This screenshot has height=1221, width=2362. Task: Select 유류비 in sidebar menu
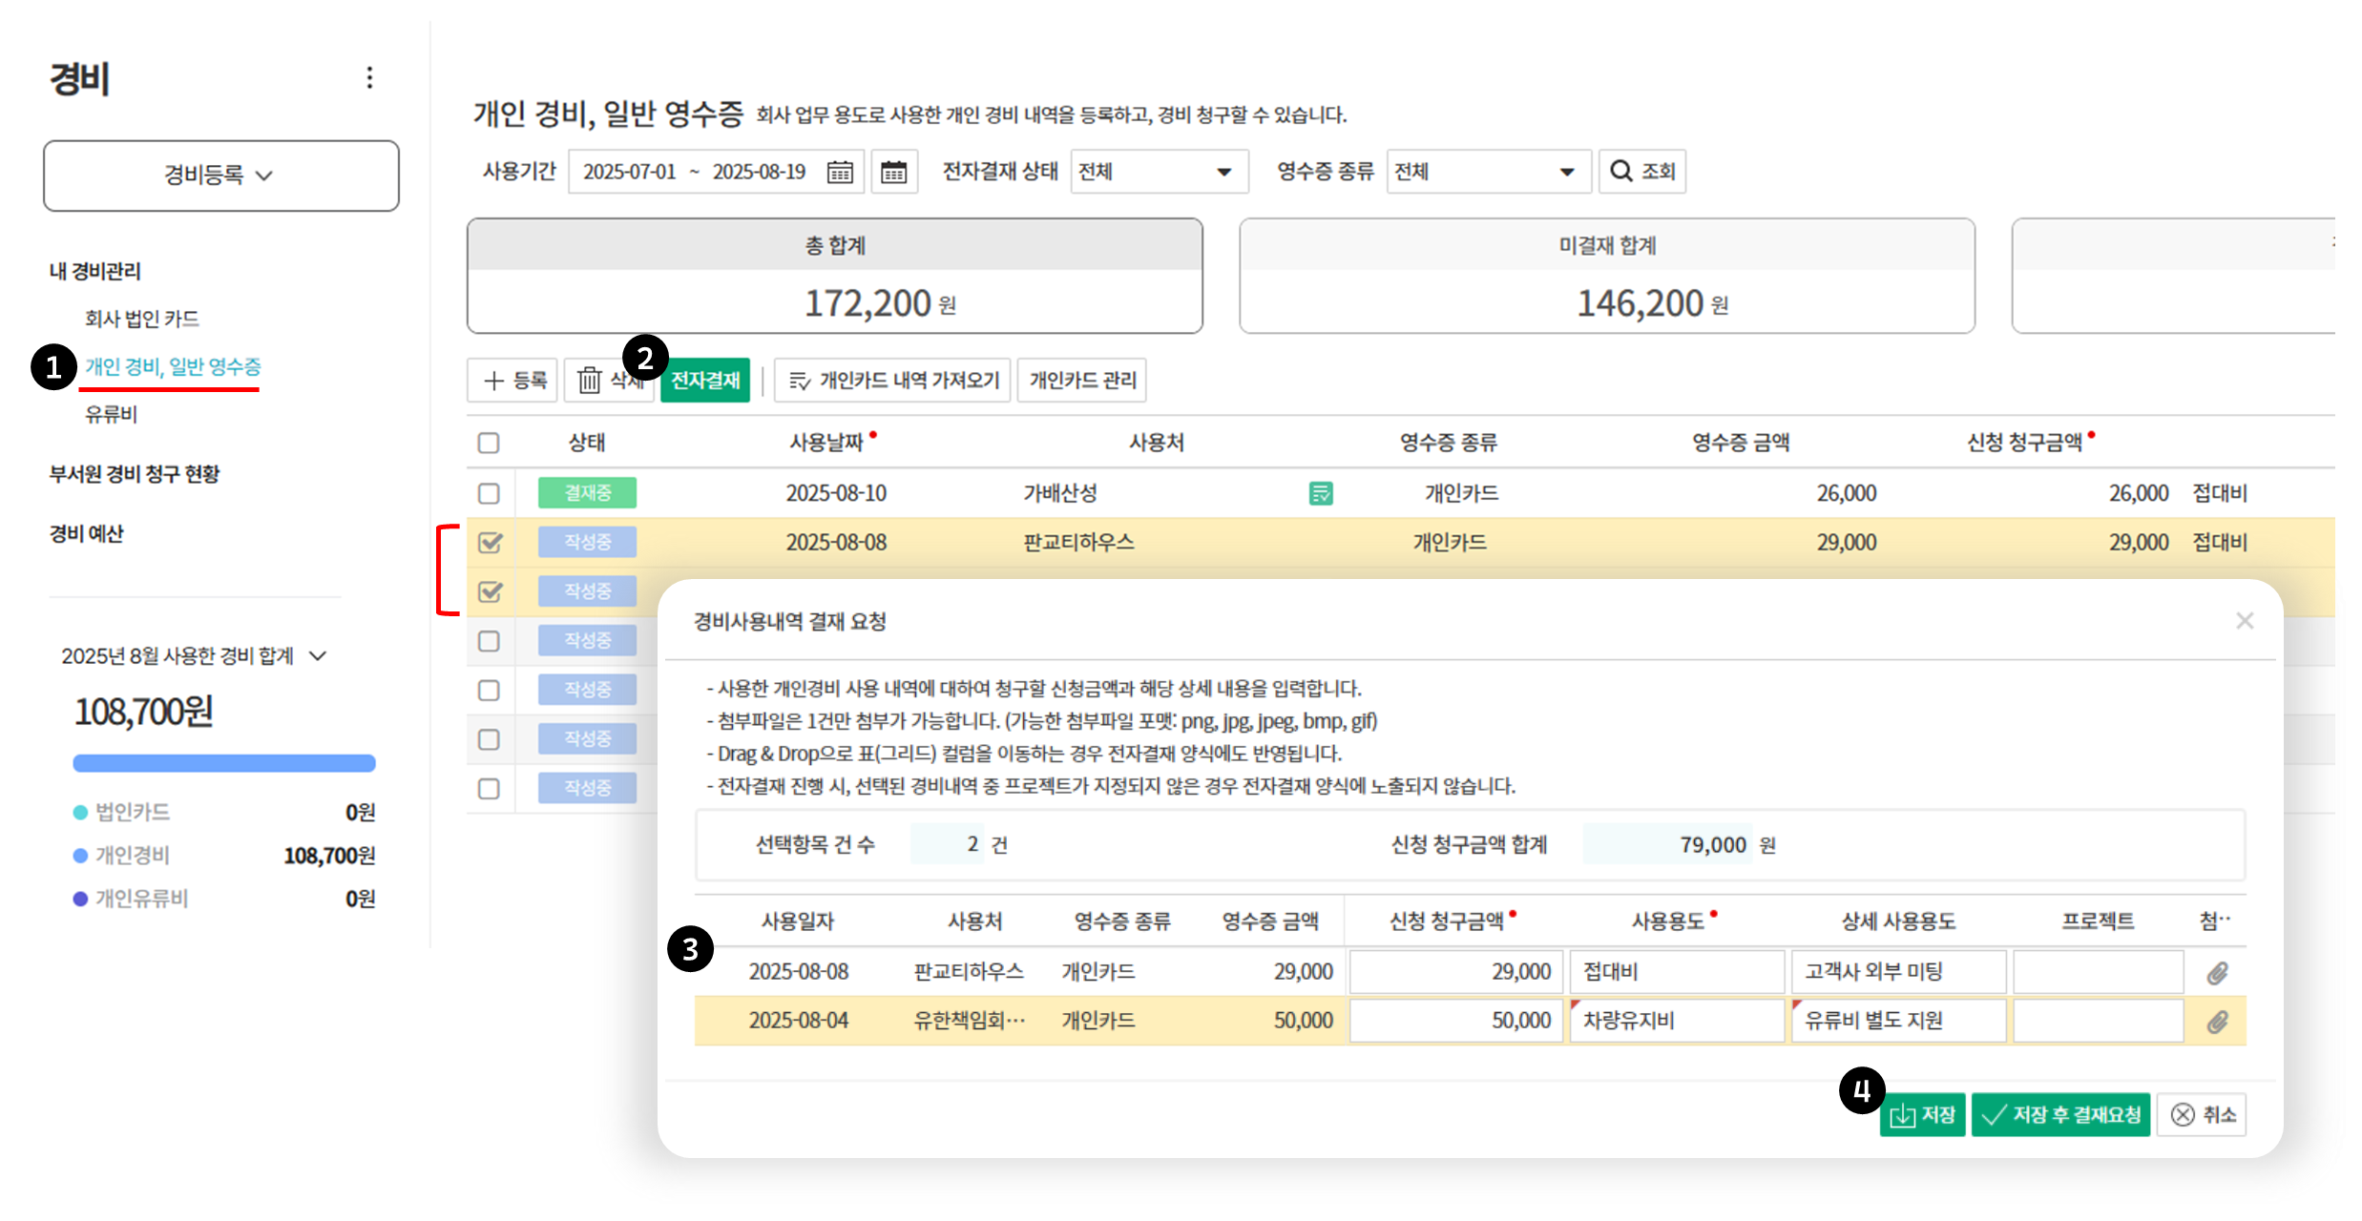[111, 414]
